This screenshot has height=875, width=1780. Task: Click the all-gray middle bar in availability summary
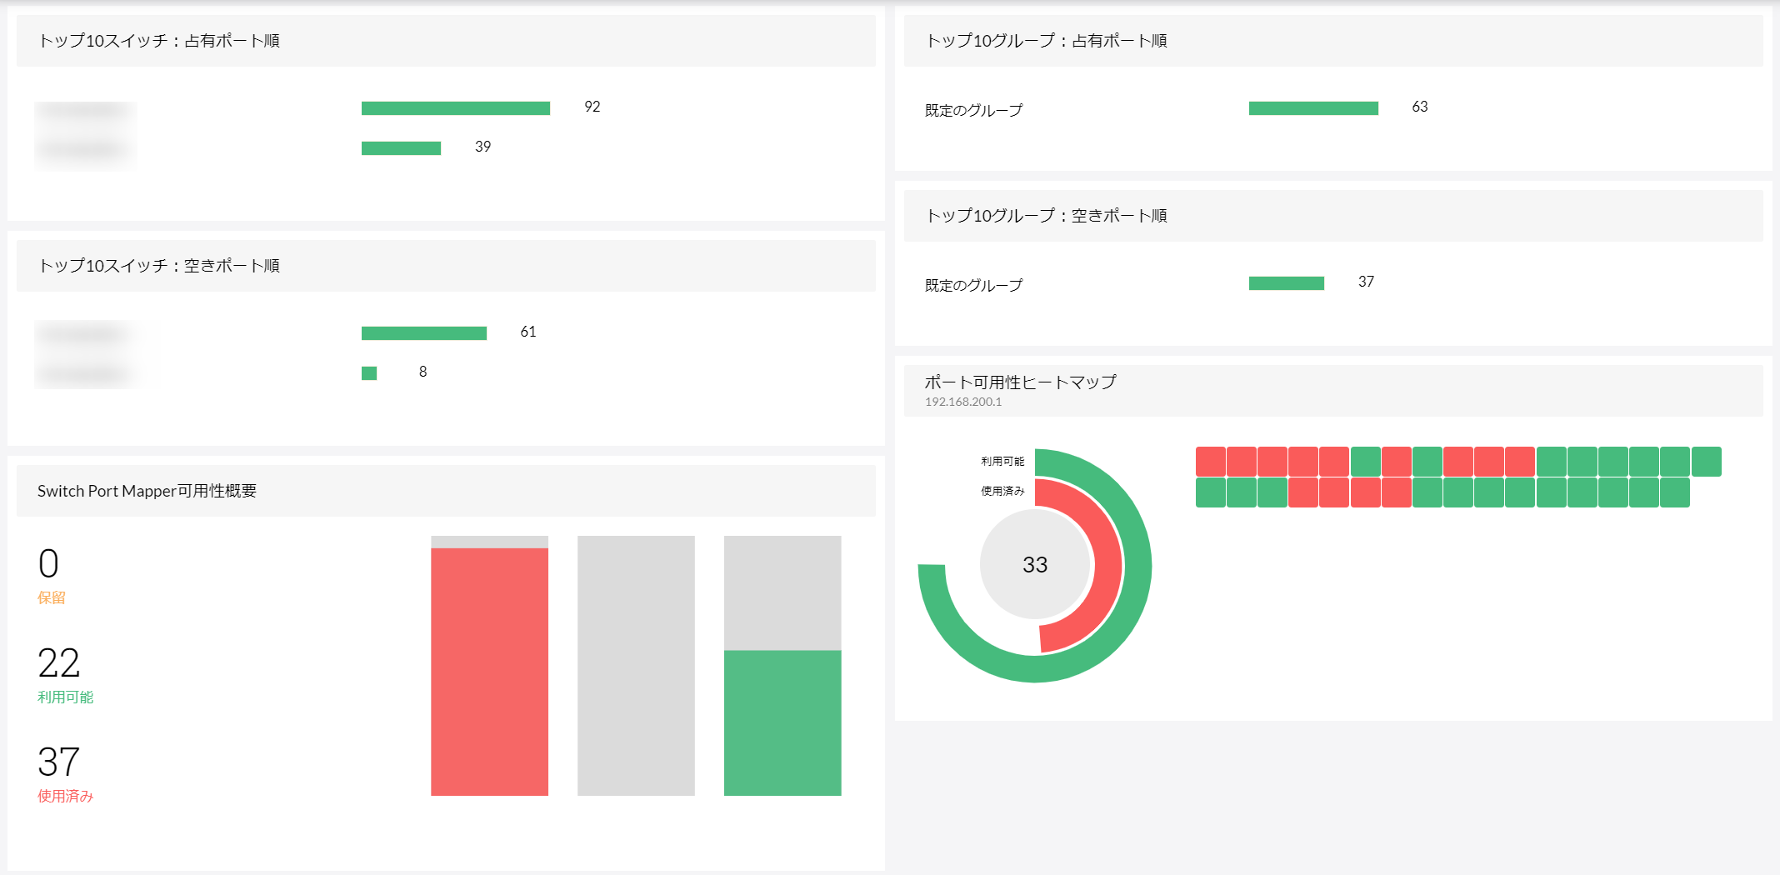coord(636,665)
